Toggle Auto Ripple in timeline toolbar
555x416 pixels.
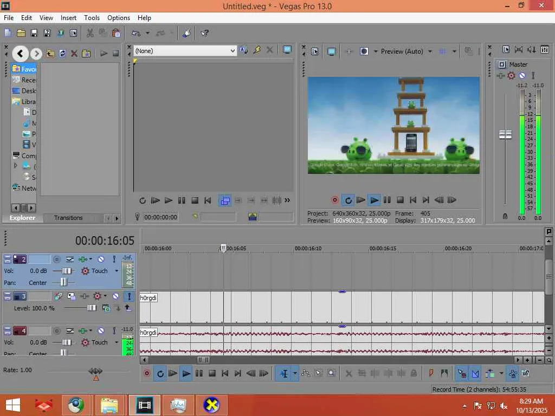click(490, 373)
